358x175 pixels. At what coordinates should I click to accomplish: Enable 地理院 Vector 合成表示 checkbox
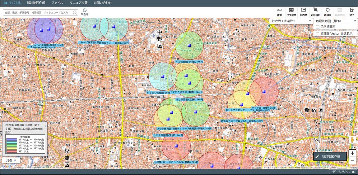click(x=318, y=33)
